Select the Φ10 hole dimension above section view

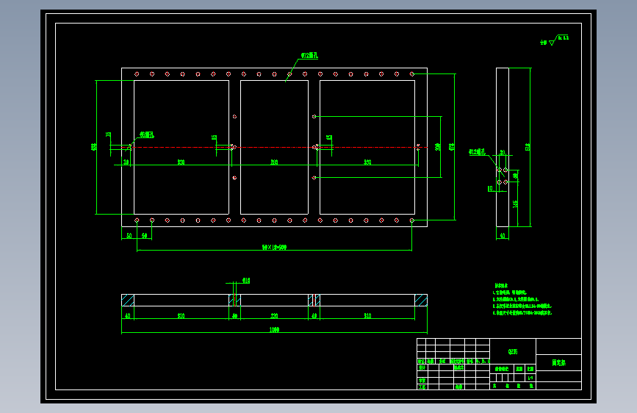coord(246,281)
